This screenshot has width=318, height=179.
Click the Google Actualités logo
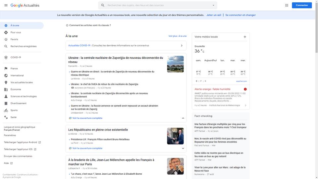pyautogui.click(x=25, y=6)
